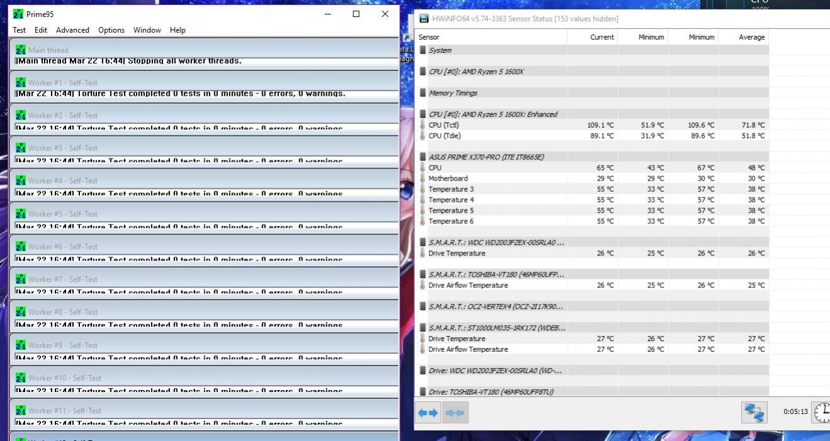
Task: Select Worker #8 - Self-Test title bar
Action: pos(204,312)
